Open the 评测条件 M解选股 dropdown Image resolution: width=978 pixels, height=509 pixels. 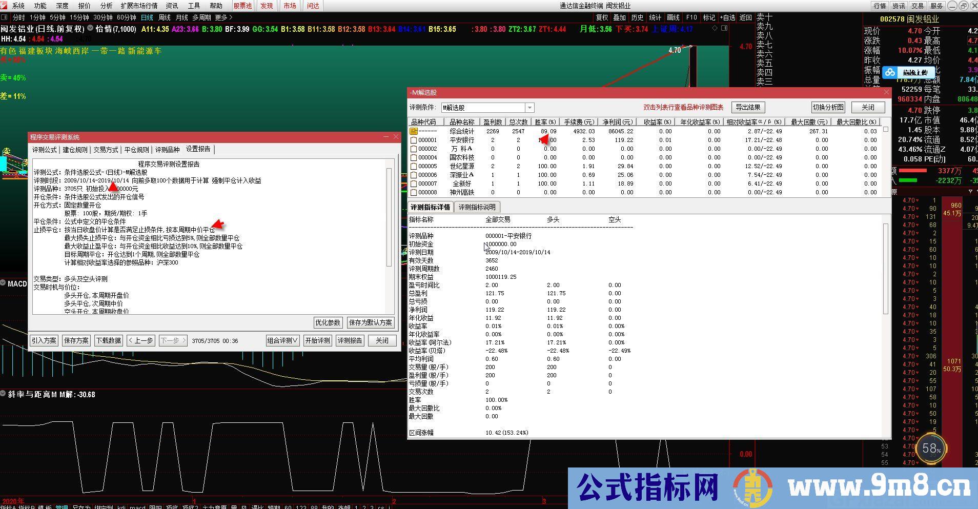529,108
